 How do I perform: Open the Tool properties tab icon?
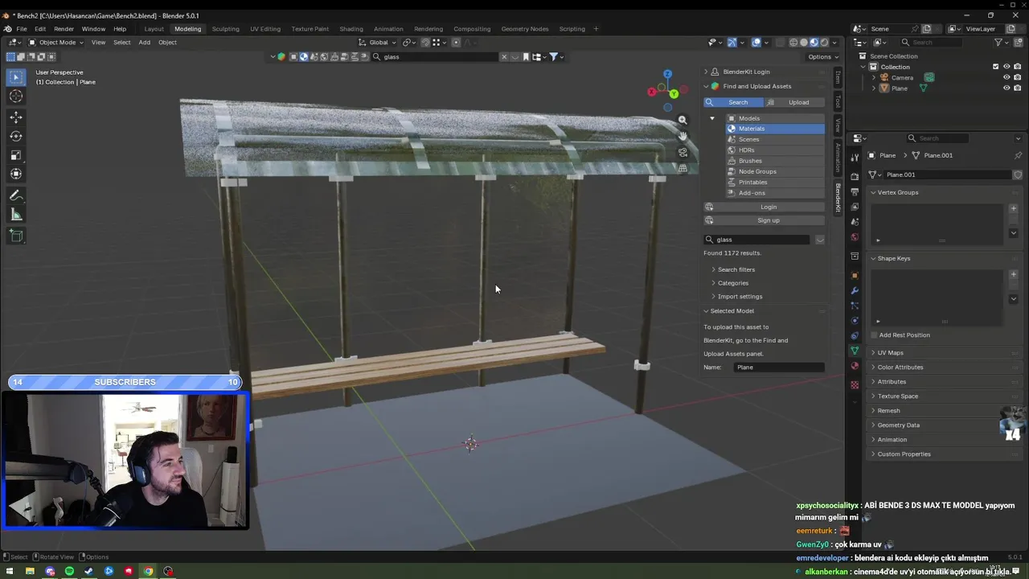click(x=855, y=157)
